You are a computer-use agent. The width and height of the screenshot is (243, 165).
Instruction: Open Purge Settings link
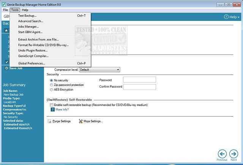coord(62,121)
